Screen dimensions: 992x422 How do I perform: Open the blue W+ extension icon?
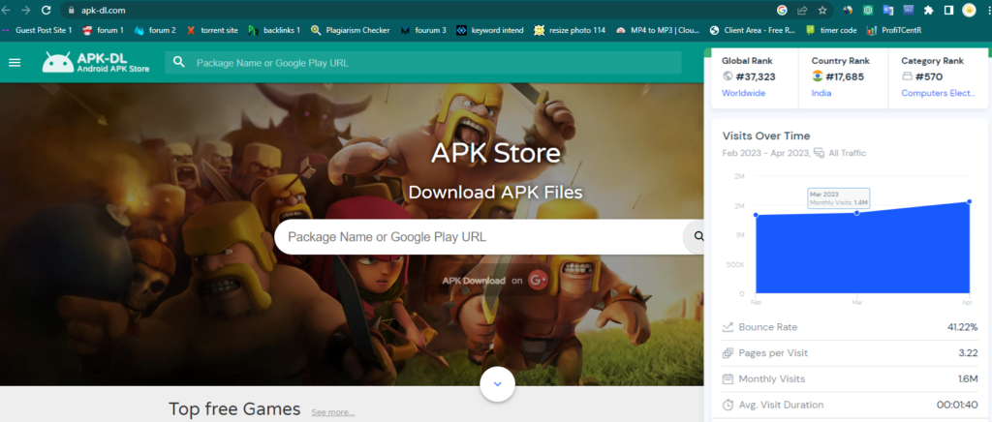point(909,10)
